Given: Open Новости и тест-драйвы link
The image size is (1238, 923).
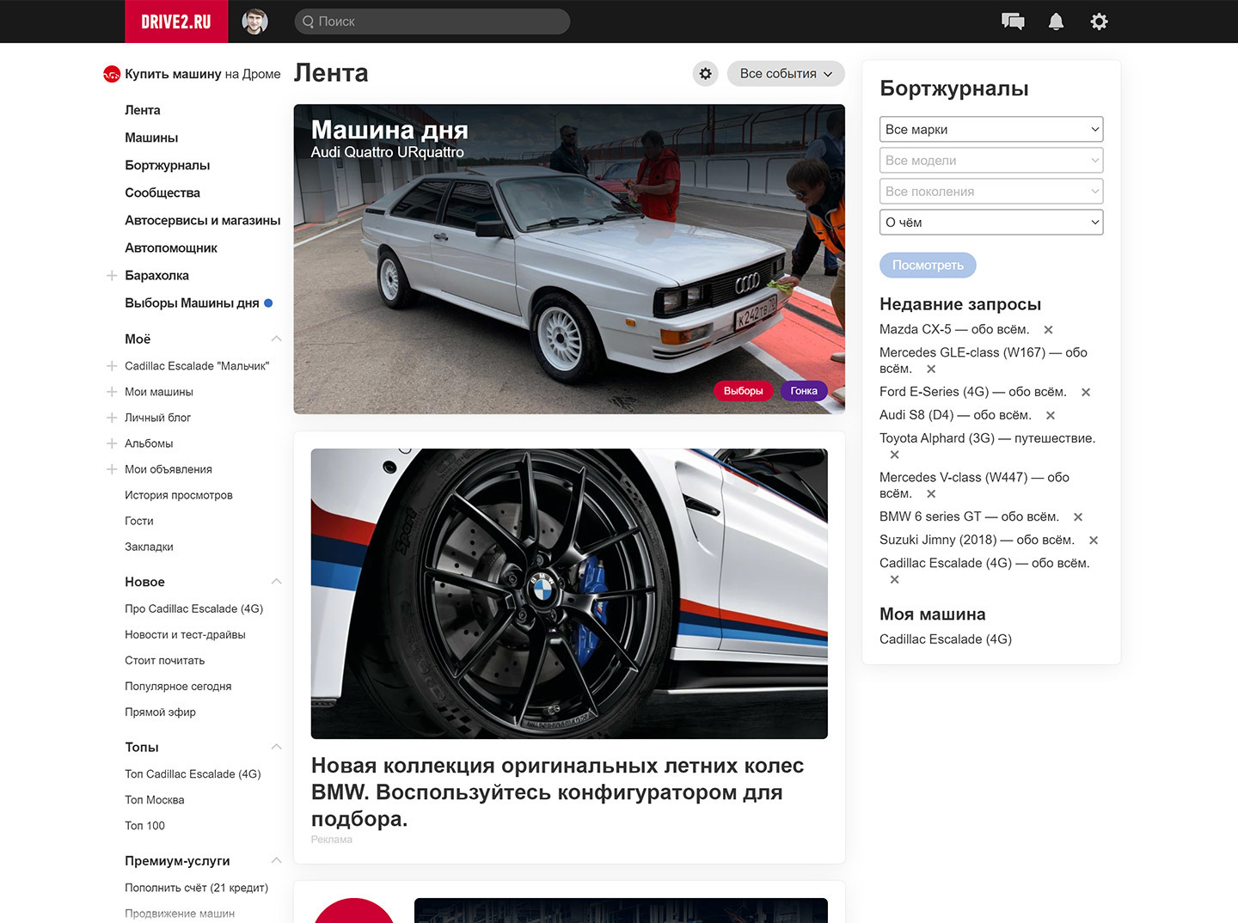Looking at the screenshot, I should pyautogui.click(x=185, y=634).
